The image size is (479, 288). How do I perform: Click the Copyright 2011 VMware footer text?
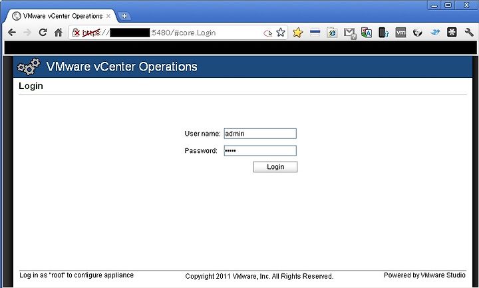259,276
